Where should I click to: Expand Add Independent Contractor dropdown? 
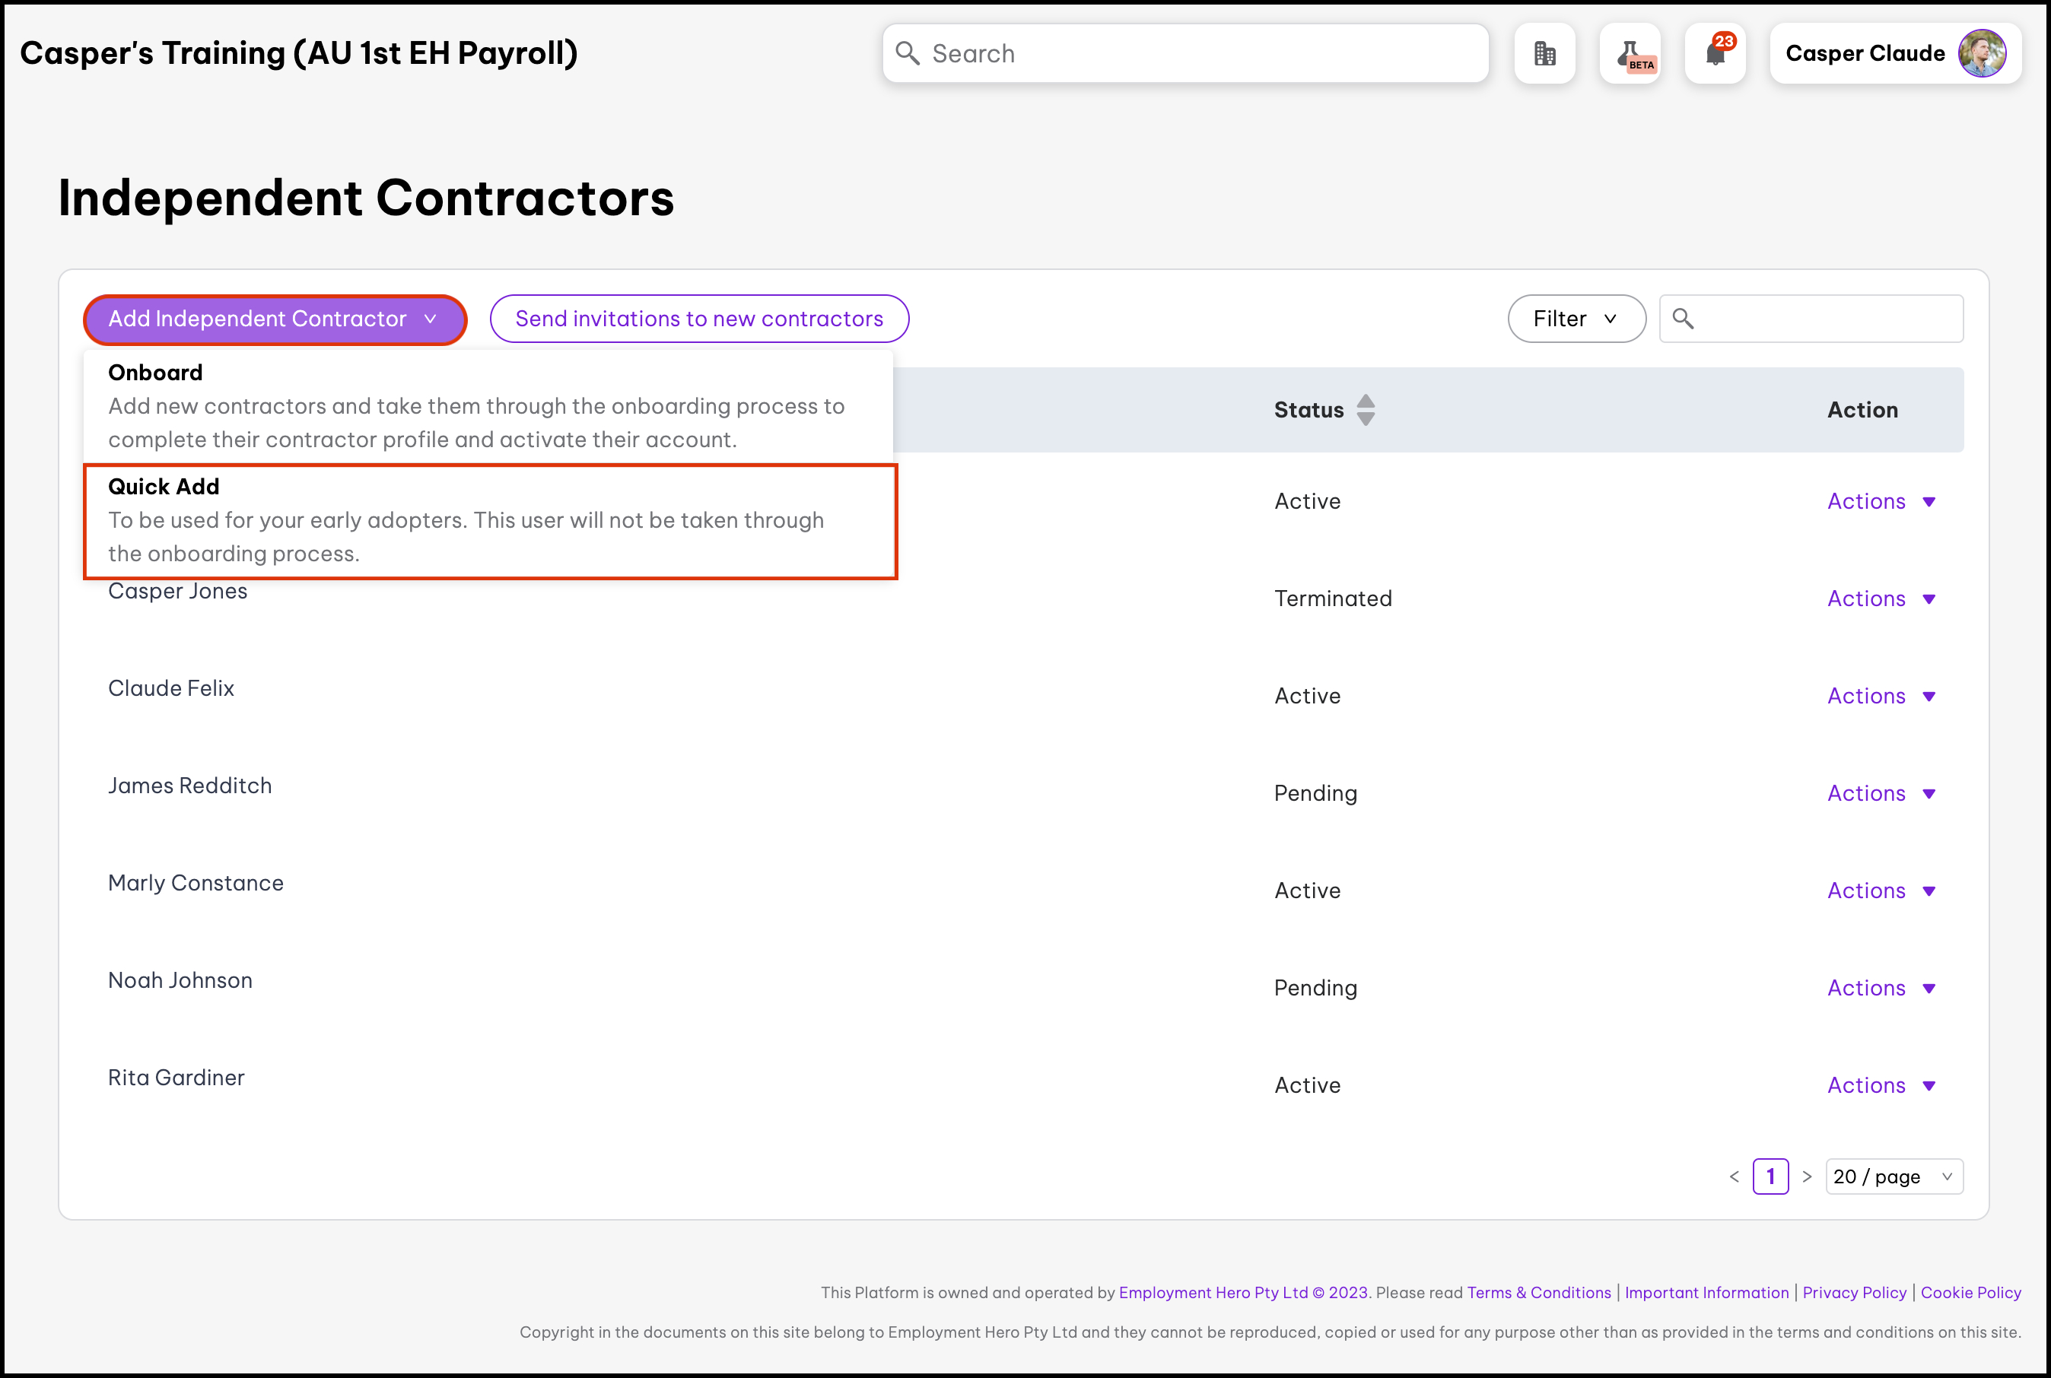tap(275, 319)
